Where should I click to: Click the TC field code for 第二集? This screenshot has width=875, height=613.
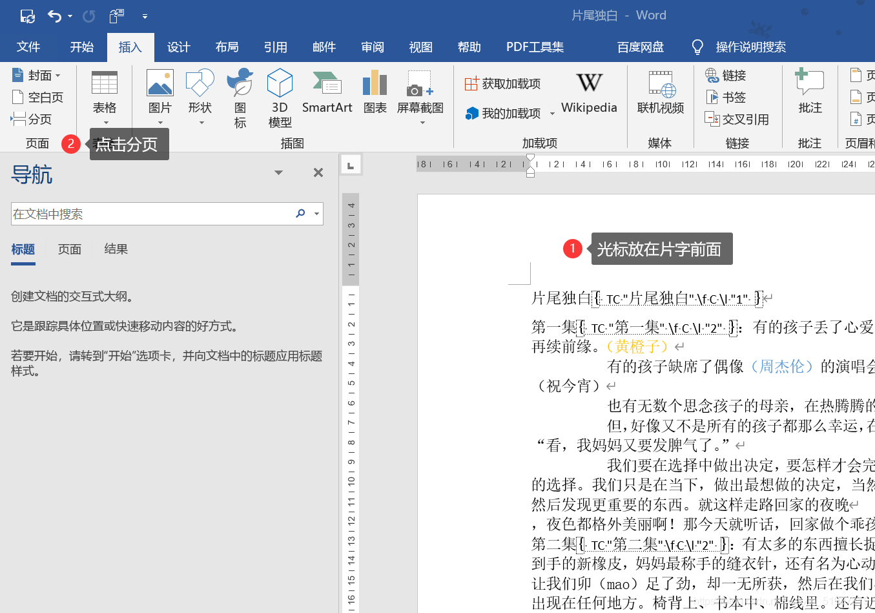pyautogui.click(x=653, y=545)
